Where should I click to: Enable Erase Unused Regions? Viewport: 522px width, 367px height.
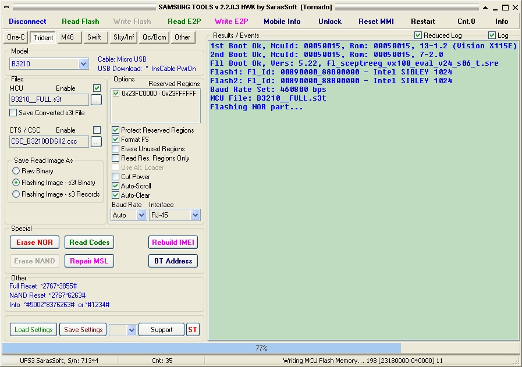point(115,149)
